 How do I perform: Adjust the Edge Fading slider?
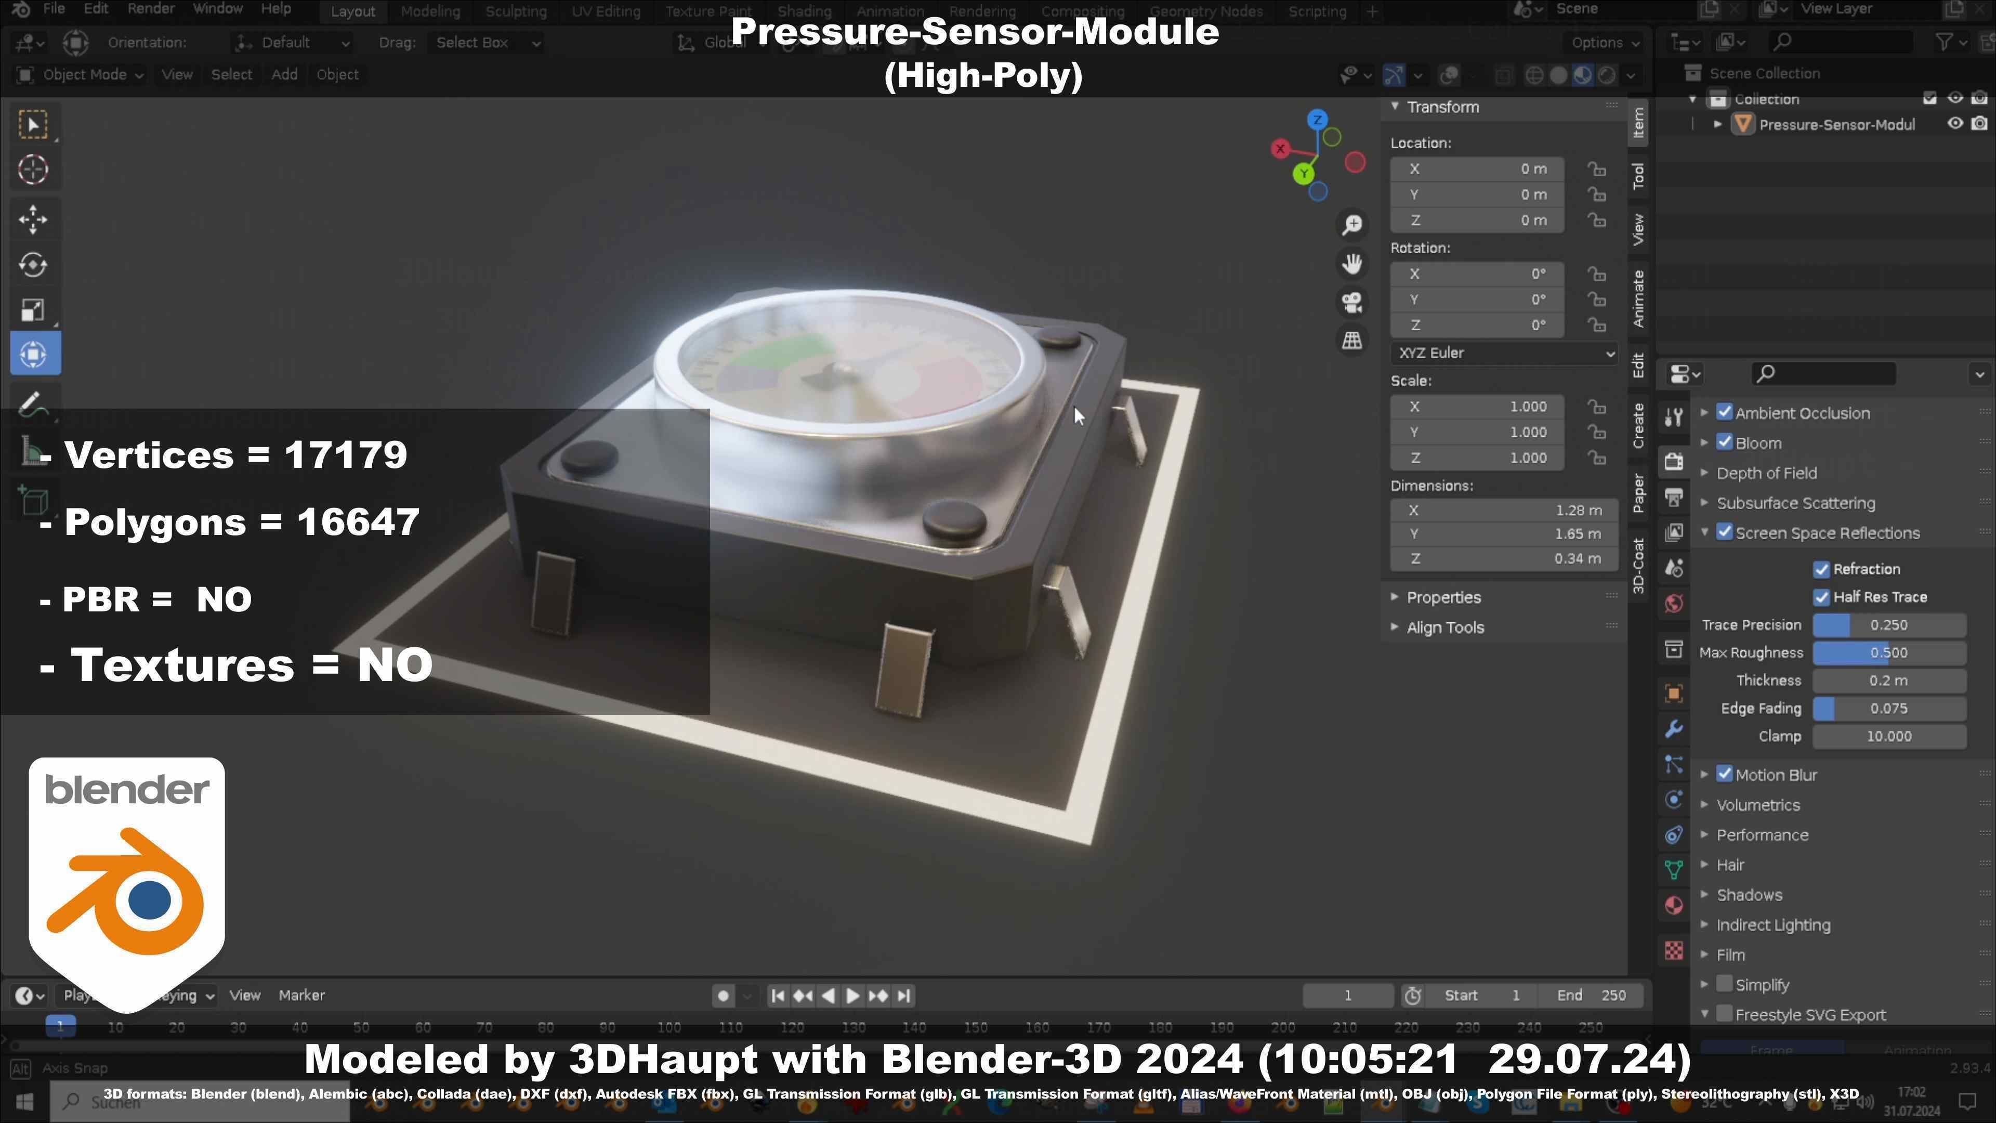click(x=1889, y=708)
